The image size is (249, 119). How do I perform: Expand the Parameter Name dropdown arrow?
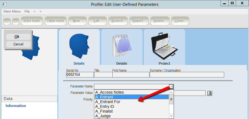click(171, 87)
